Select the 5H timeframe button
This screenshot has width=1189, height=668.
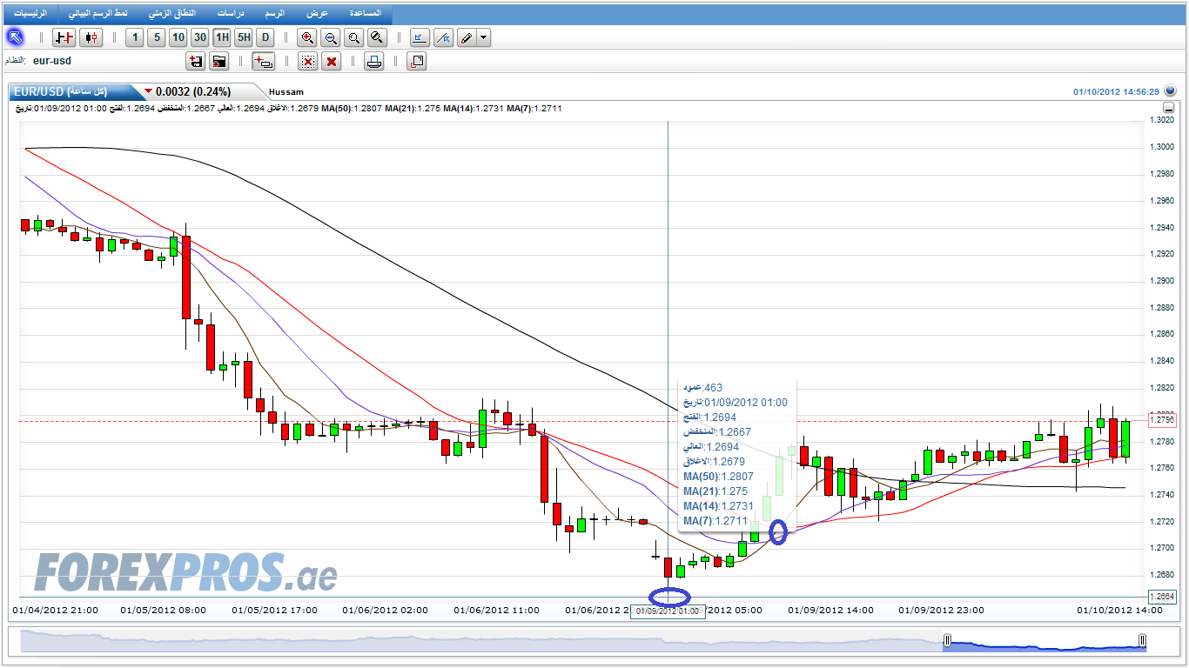pyautogui.click(x=243, y=37)
